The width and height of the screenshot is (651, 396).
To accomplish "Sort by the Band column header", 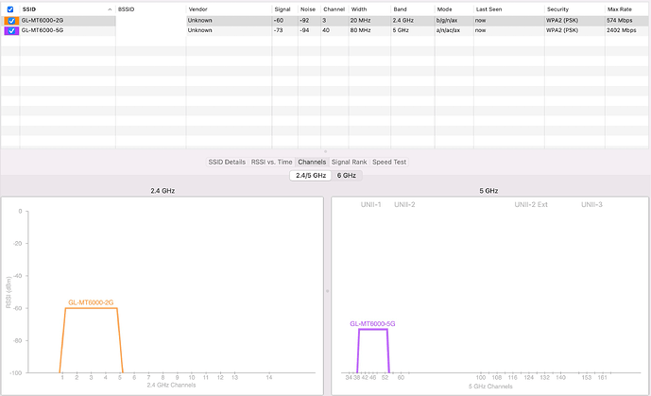I will tap(401, 9).
